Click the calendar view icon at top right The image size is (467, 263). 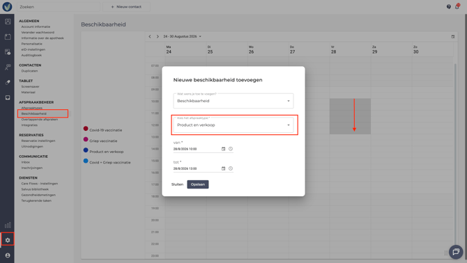point(452,37)
